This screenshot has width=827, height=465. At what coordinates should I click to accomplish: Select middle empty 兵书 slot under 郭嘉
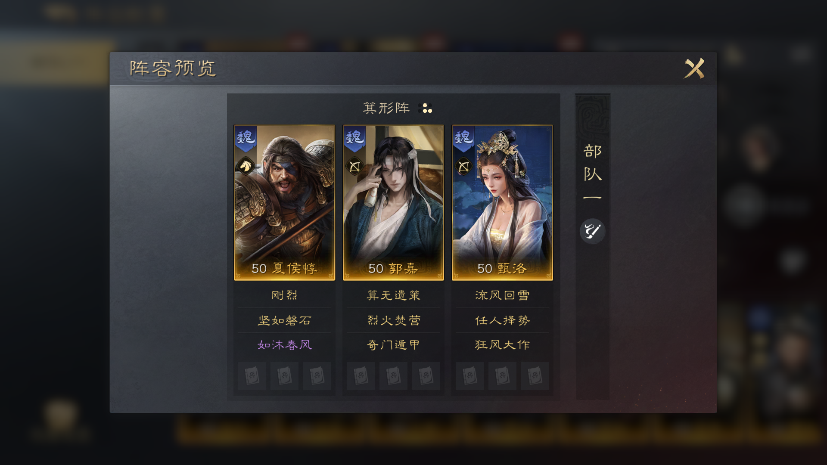[x=393, y=376]
